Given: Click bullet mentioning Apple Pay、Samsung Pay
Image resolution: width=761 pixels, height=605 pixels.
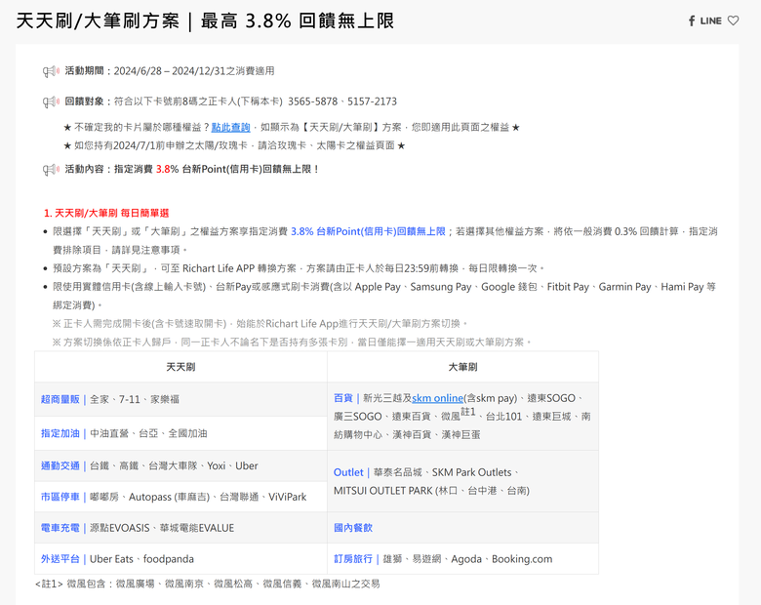Looking at the screenshot, I should [x=384, y=296].
